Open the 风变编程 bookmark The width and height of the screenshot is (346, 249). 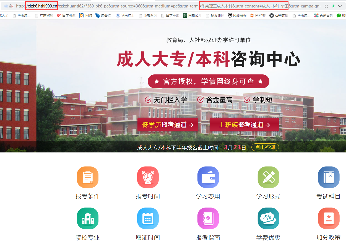[x=237, y=15]
